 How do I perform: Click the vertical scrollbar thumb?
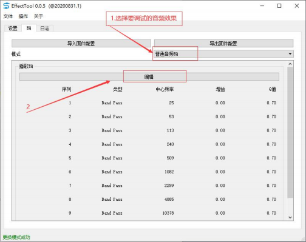[290, 132]
